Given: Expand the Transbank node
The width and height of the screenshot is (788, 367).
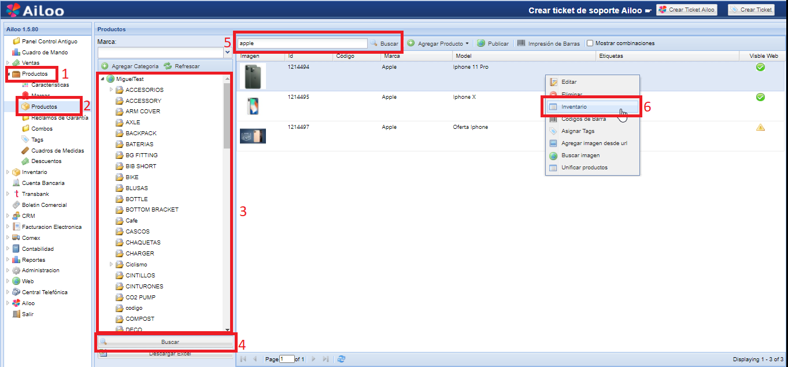Looking at the screenshot, I should tap(8, 194).
